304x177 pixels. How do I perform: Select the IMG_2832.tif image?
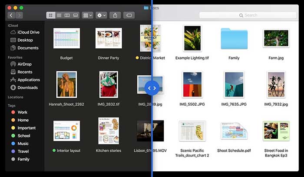(x=109, y=84)
